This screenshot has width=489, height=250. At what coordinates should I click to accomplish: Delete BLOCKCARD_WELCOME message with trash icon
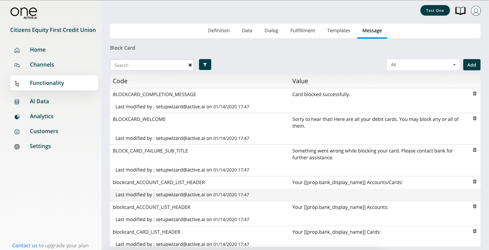pos(475,118)
